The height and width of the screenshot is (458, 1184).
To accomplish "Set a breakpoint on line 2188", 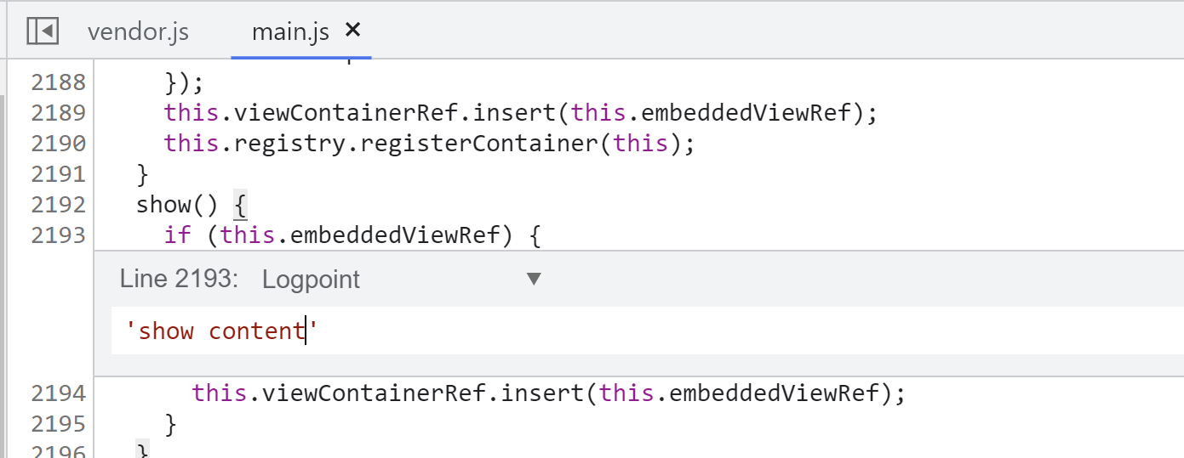I will click(x=58, y=82).
